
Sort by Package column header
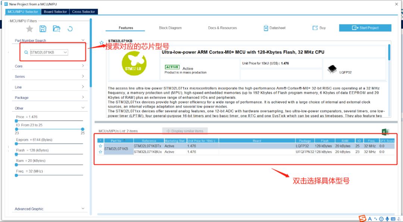coord(305,141)
